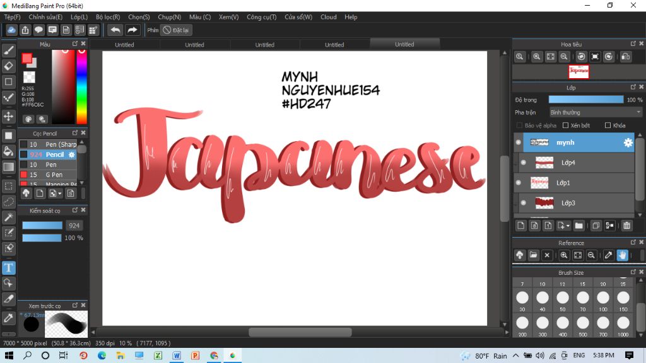Open Excel from the Windows taskbar
The height and width of the screenshot is (363, 646).
(158, 355)
